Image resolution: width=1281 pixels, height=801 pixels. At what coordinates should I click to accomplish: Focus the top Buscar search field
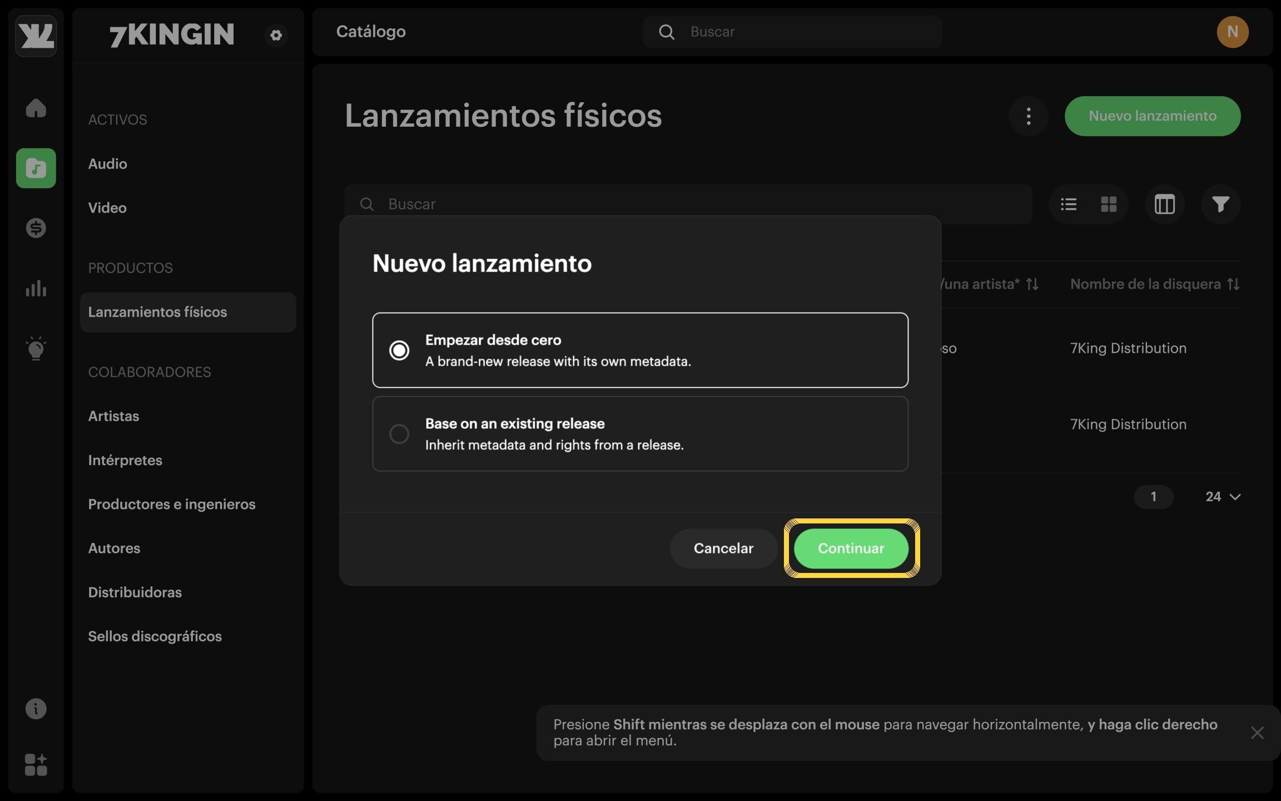pos(792,32)
